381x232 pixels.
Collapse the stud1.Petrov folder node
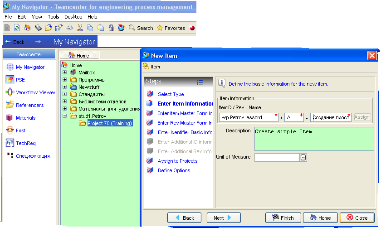pos(64,116)
